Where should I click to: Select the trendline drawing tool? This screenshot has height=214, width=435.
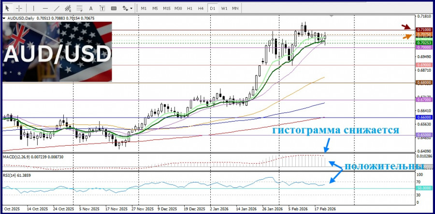coord(58,8)
